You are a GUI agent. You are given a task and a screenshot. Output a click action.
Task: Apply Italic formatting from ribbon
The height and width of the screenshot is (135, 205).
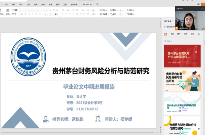coord(25,14)
